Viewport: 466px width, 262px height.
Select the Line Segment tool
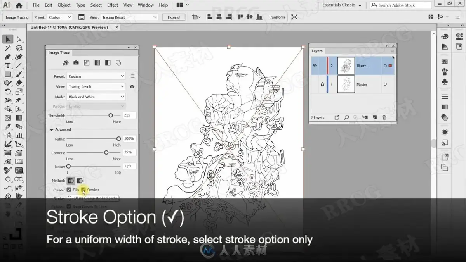point(19,66)
